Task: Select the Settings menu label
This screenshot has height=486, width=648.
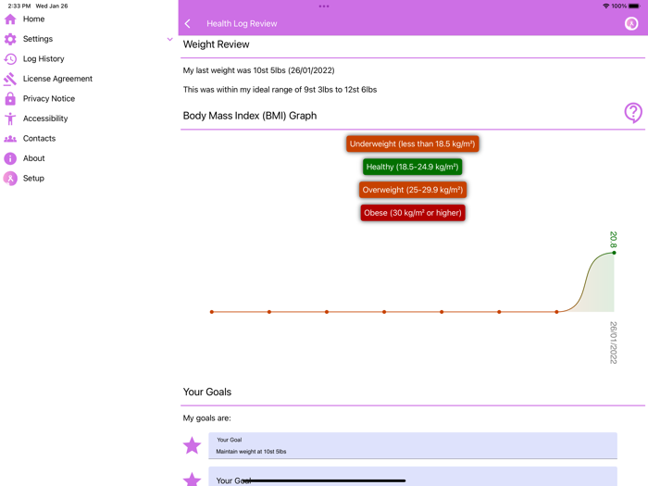Action: coord(38,39)
